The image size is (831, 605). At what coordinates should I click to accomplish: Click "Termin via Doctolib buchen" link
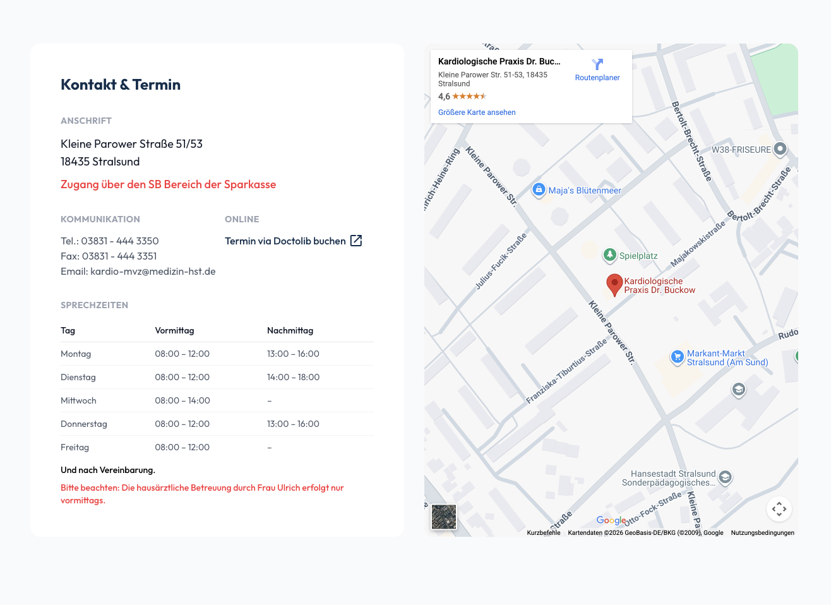click(x=285, y=241)
